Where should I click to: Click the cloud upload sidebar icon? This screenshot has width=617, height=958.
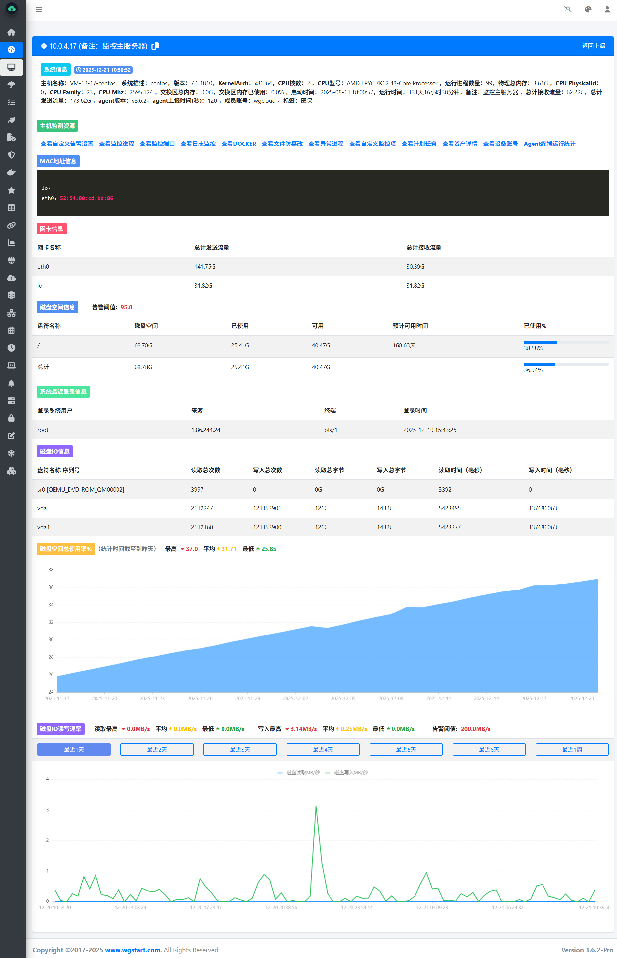[11, 278]
